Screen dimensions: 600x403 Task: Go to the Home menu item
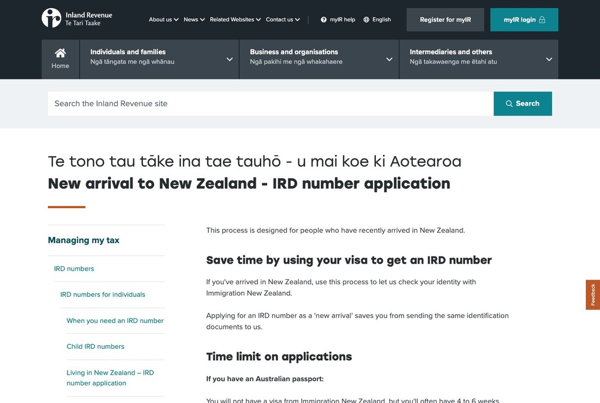point(61,59)
